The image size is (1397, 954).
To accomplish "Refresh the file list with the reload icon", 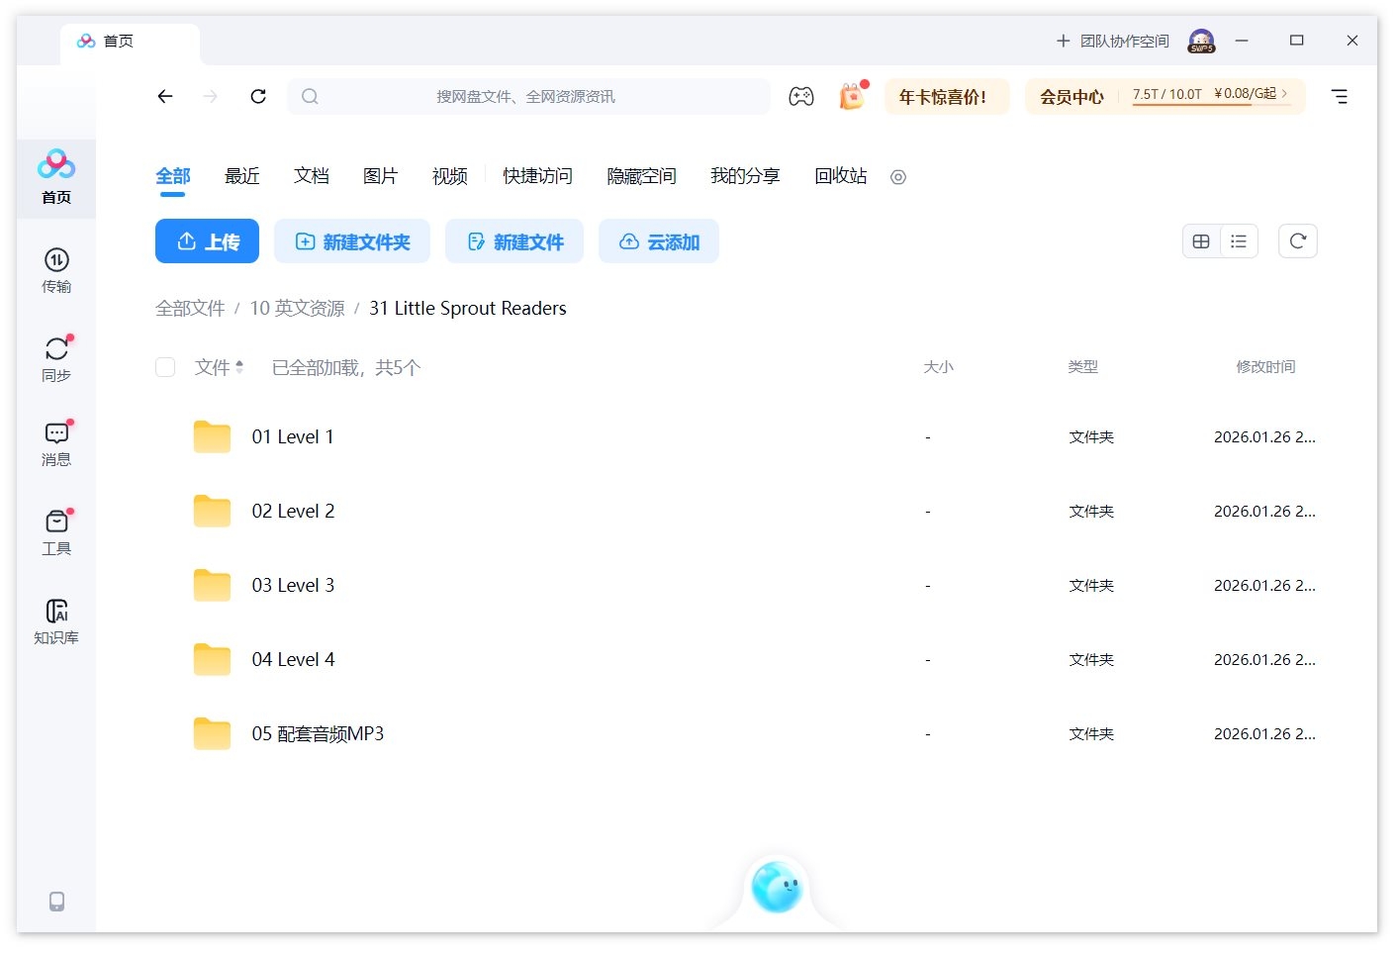I will tap(1297, 240).
